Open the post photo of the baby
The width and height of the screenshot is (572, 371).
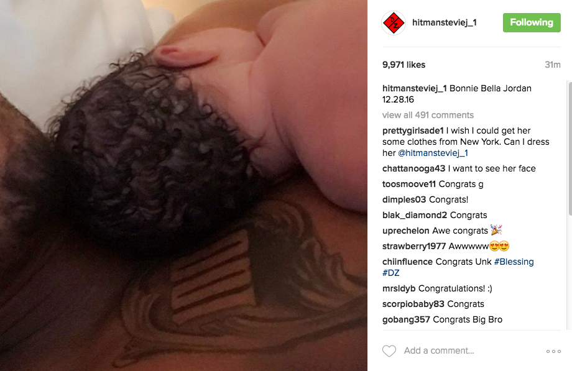click(183, 185)
